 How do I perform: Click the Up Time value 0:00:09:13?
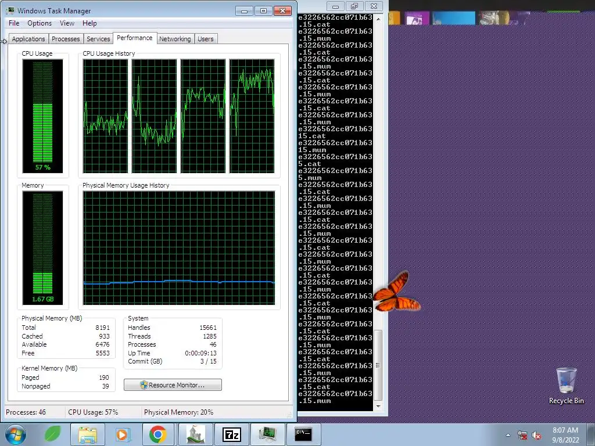point(200,353)
